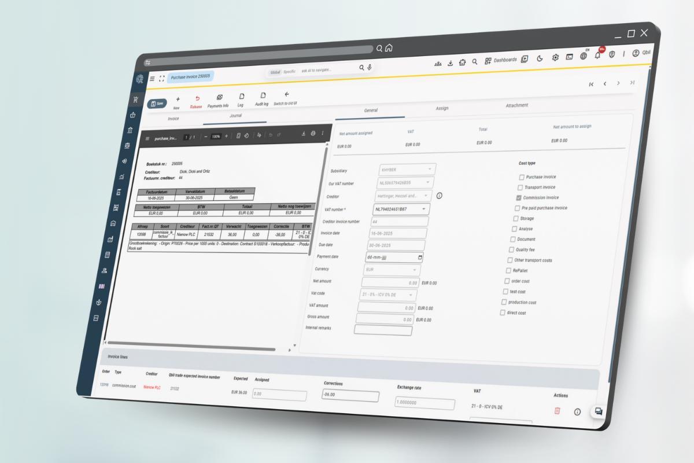Toggle the hamburger menu beside Purchase invoice tab
This screenshot has width=694, height=463.
[152, 79]
